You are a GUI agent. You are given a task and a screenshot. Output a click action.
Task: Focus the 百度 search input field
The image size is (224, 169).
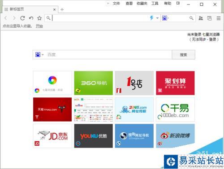(x=108, y=55)
